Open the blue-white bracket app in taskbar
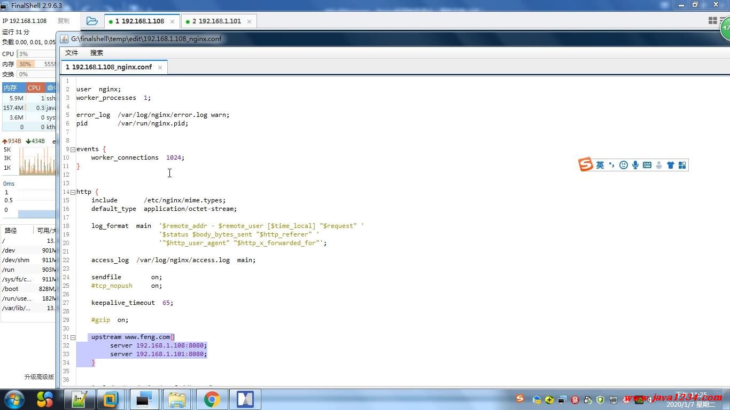Image resolution: width=730 pixels, height=410 pixels. pos(245,399)
